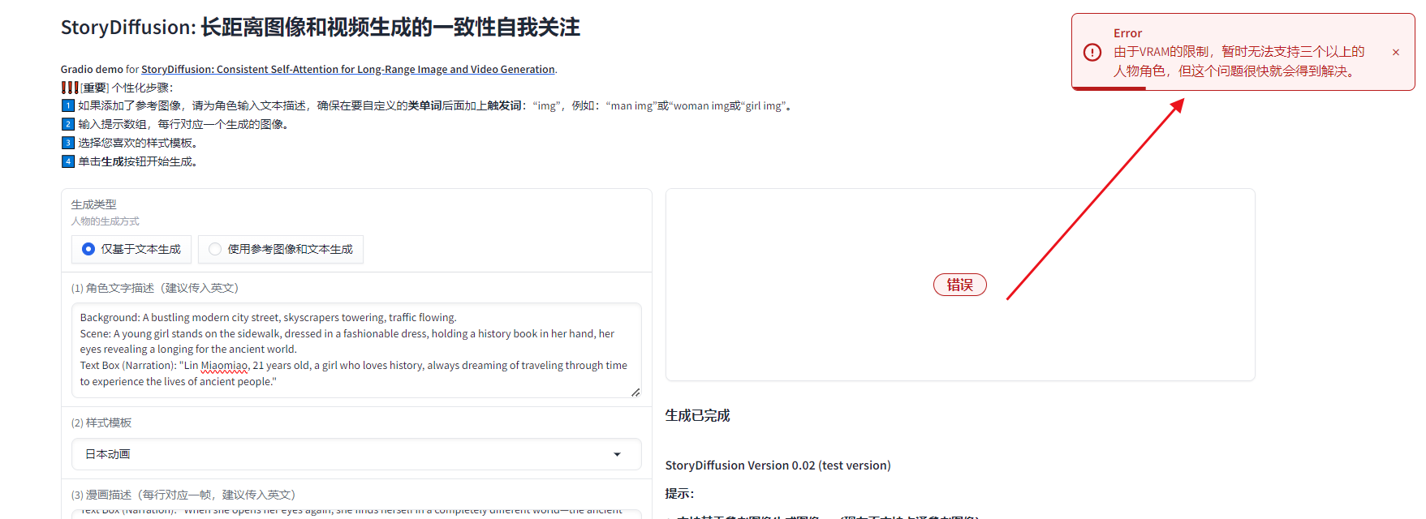The height and width of the screenshot is (519, 1426).
Task: Click the (2) 样式模板 label
Action: [x=101, y=422]
